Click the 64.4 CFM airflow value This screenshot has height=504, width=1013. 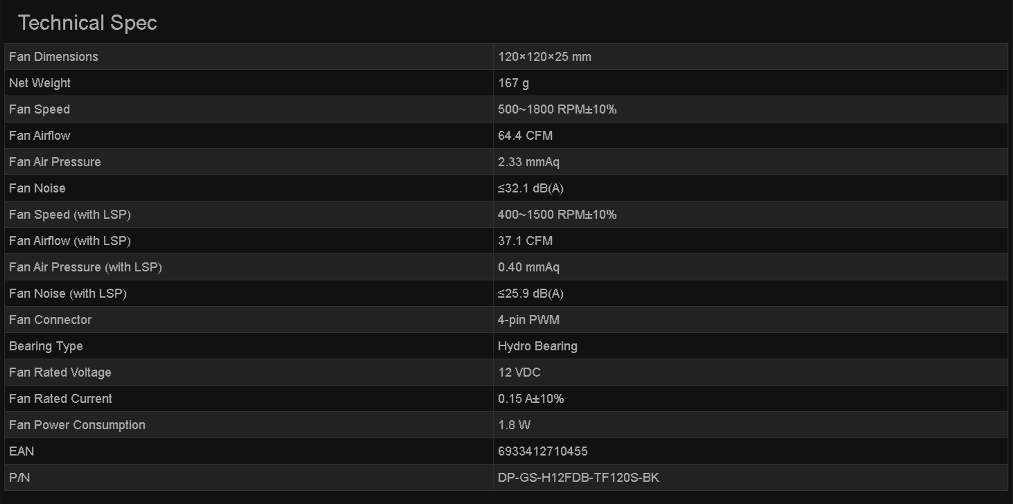click(525, 136)
